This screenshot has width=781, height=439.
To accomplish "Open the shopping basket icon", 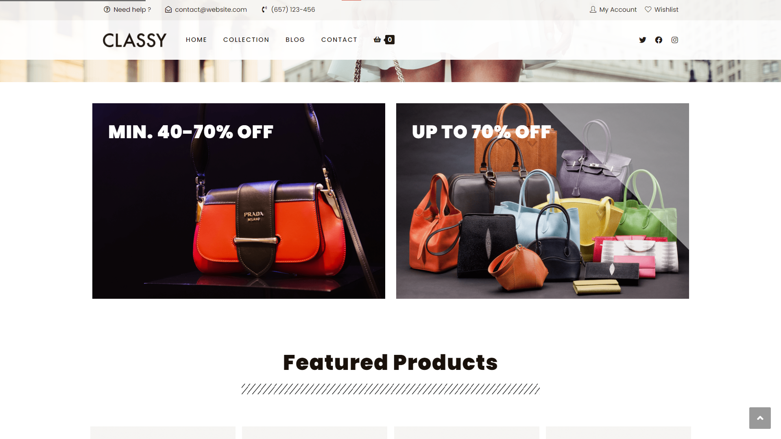I will (377, 39).
